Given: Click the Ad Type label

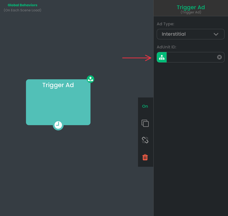Looking at the screenshot, I should (x=166, y=24).
